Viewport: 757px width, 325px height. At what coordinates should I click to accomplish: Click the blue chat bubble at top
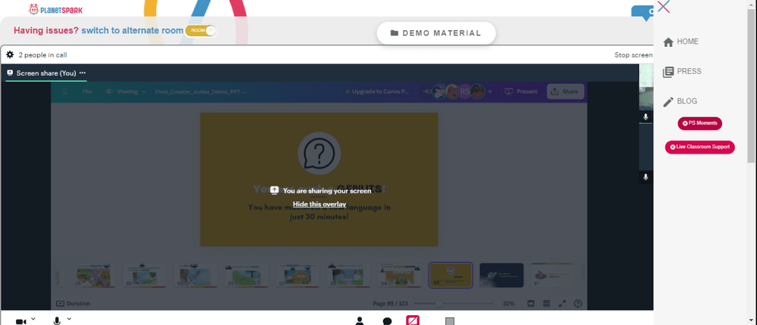[643, 13]
